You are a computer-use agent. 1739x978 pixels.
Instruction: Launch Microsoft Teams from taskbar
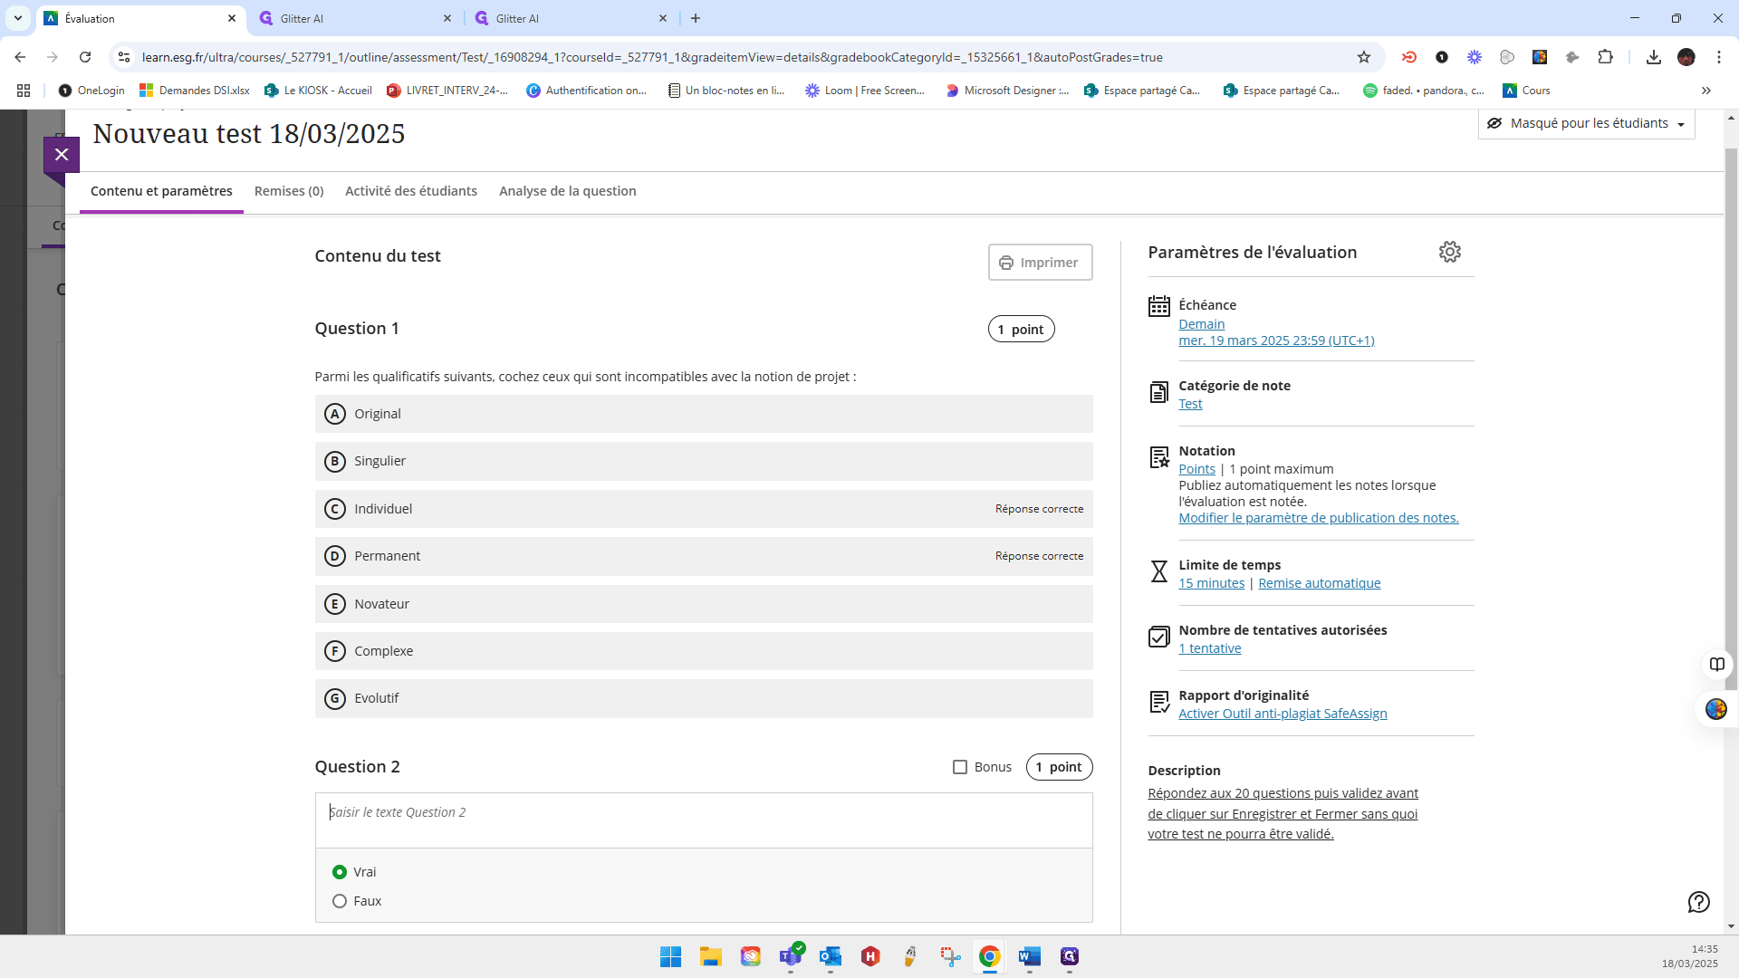click(x=791, y=956)
